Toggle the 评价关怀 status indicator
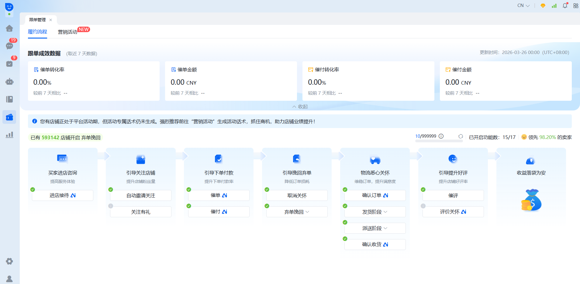Image resolution: width=580 pixels, height=284 pixels. pos(423,206)
